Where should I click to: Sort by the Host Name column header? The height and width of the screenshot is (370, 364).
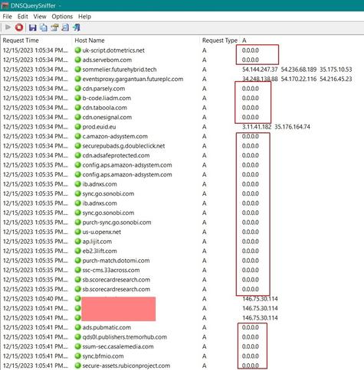coord(90,41)
